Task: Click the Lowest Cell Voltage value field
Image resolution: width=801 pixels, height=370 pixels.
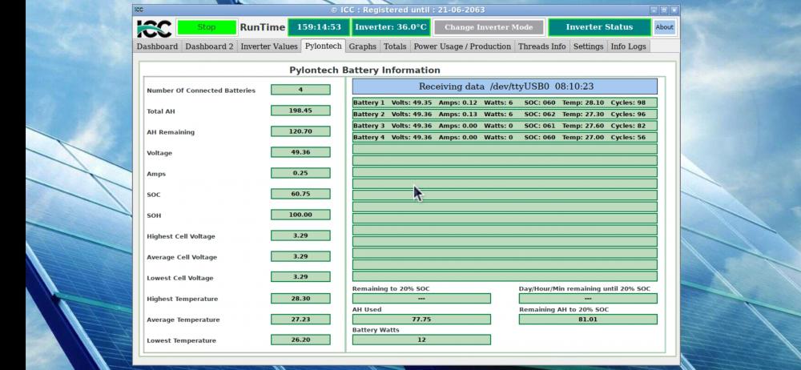Action: pos(300,277)
